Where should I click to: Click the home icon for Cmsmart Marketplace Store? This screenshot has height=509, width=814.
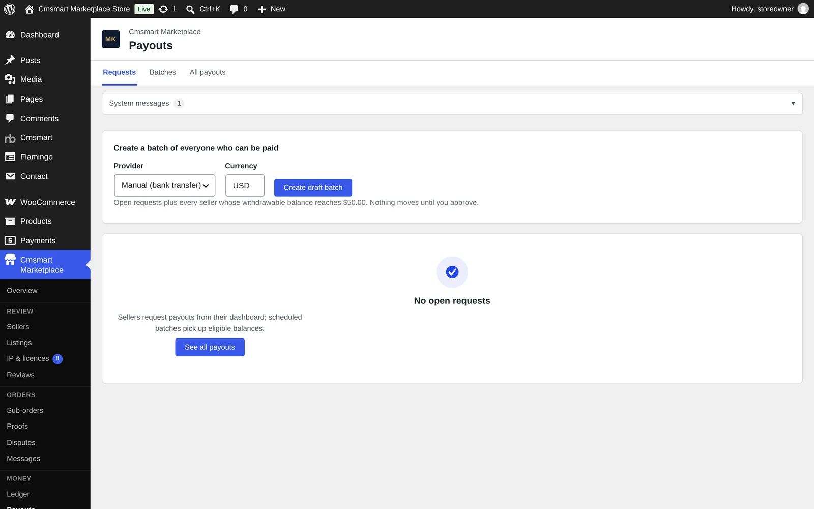click(30, 9)
